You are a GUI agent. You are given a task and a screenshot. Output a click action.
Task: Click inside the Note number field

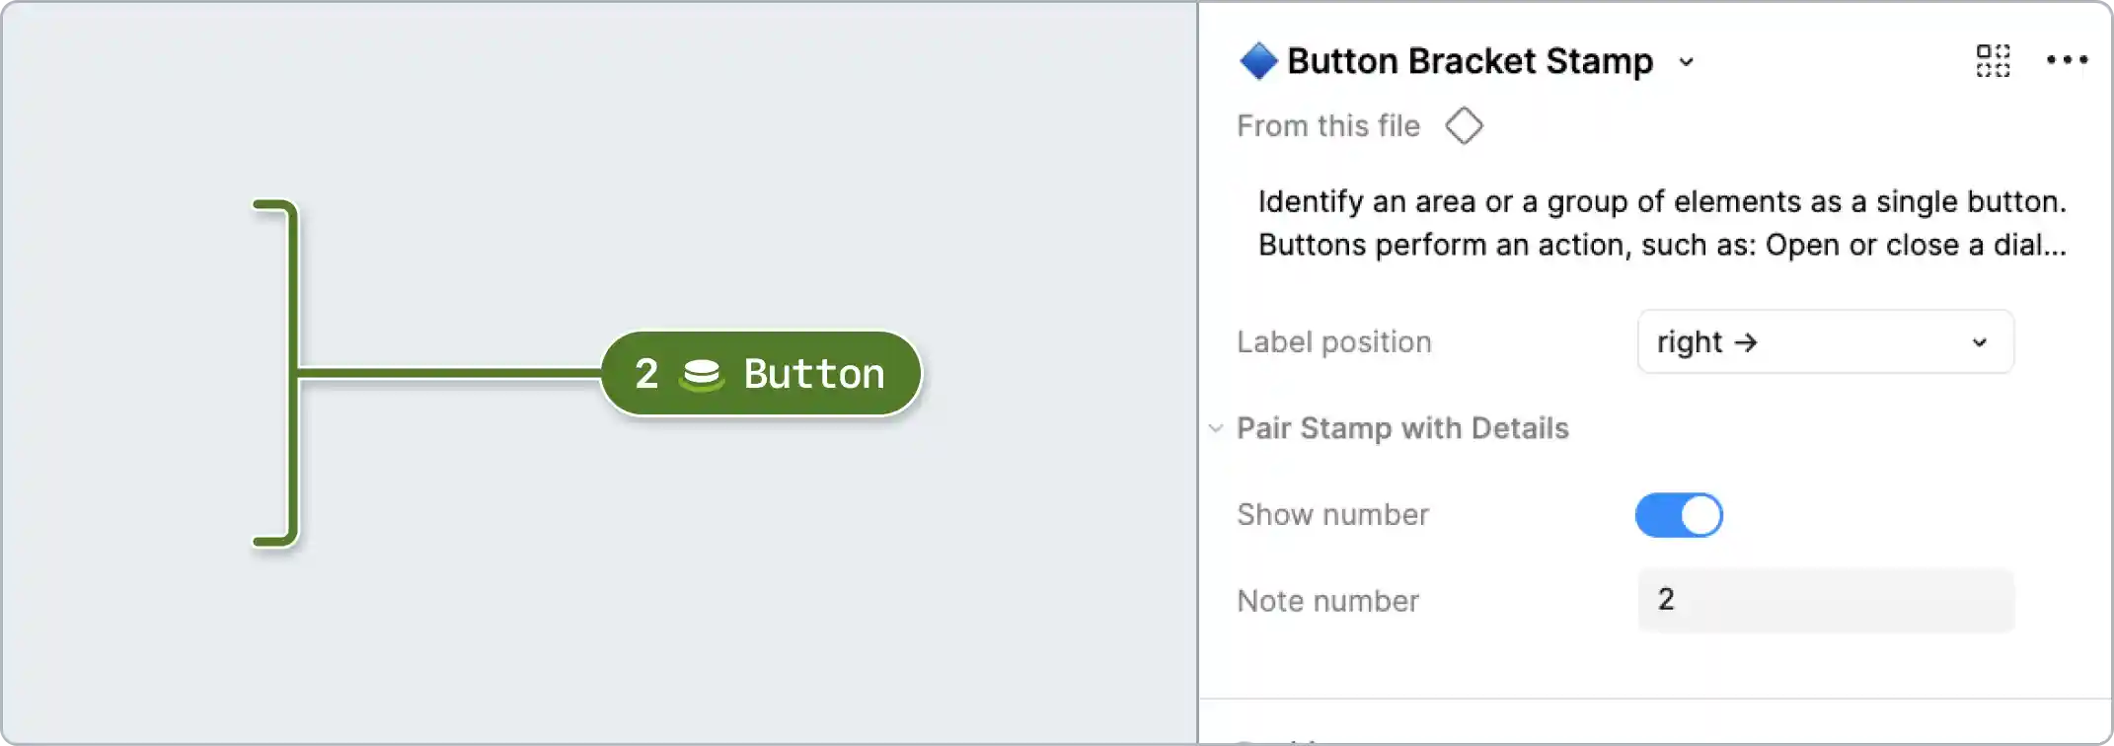coord(1825,600)
